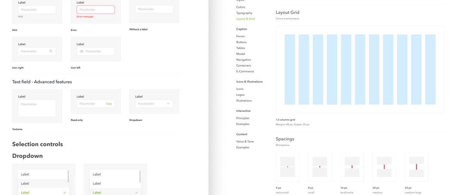Select green checked Label in right dropdown list
Image resolution: width=468 pixels, height=195 pixels.
coord(115,192)
